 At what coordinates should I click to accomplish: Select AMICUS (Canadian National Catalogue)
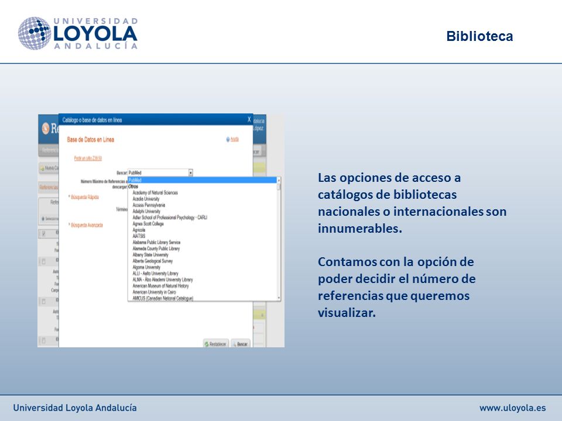click(x=163, y=298)
